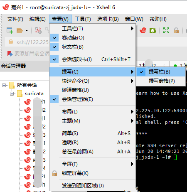Click the padlock lock-screen toolbar icon
The image size is (187, 192).
pos(176,30)
